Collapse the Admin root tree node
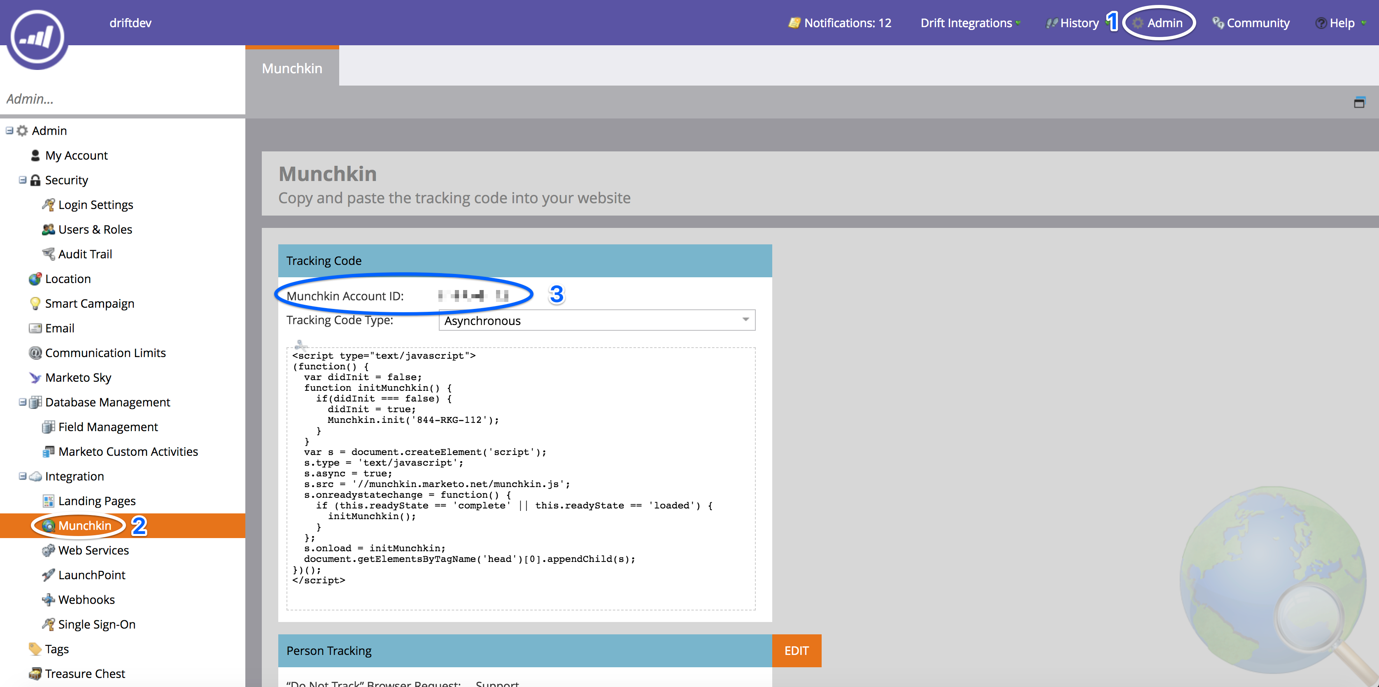 (x=9, y=130)
